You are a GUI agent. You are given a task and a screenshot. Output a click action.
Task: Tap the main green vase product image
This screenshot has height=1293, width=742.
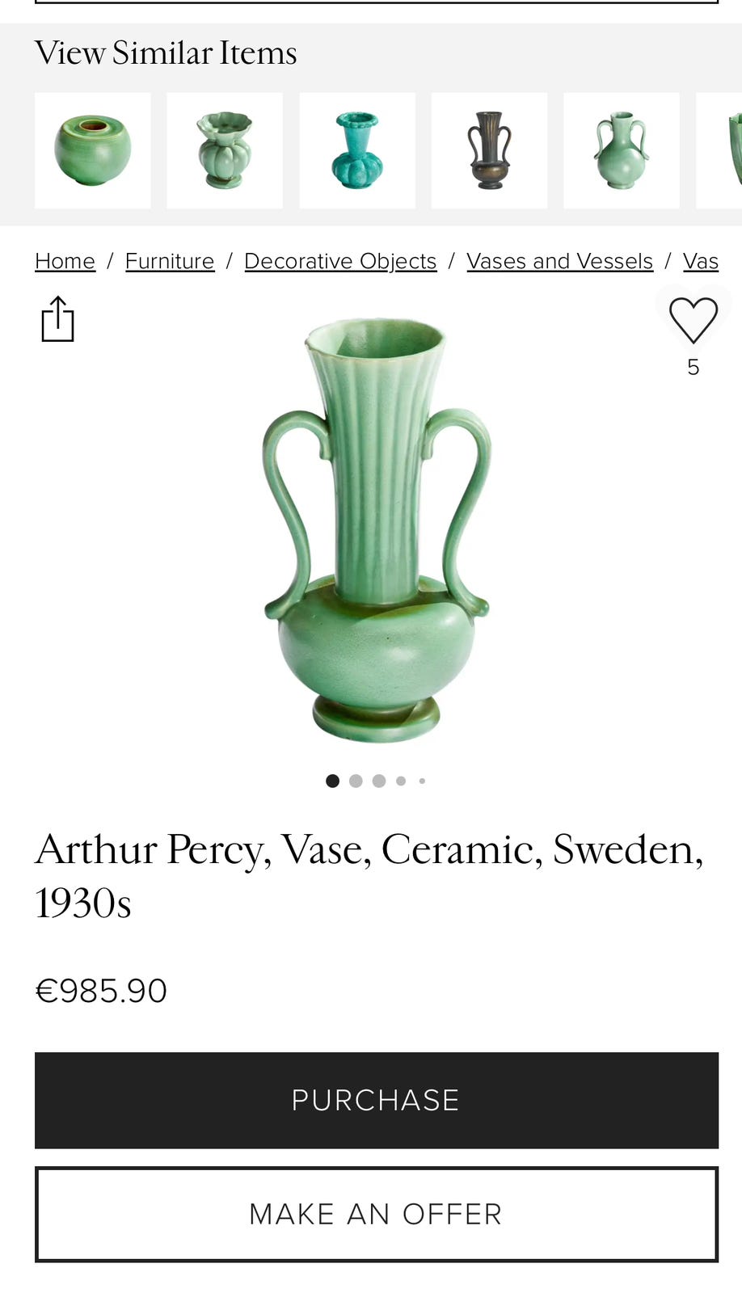pyautogui.click(x=377, y=529)
